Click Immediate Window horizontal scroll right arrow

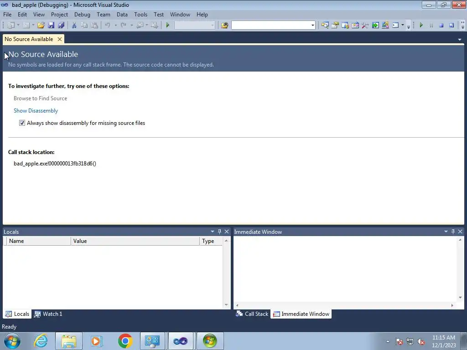(452, 305)
